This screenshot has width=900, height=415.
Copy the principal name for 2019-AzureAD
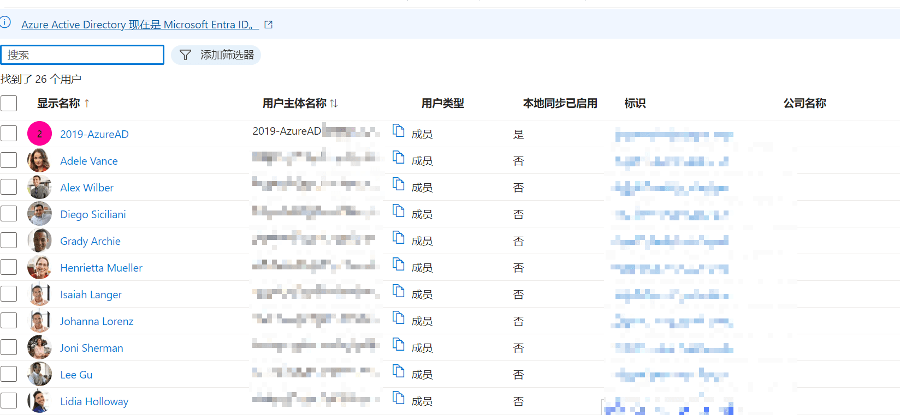click(x=399, y=131)
